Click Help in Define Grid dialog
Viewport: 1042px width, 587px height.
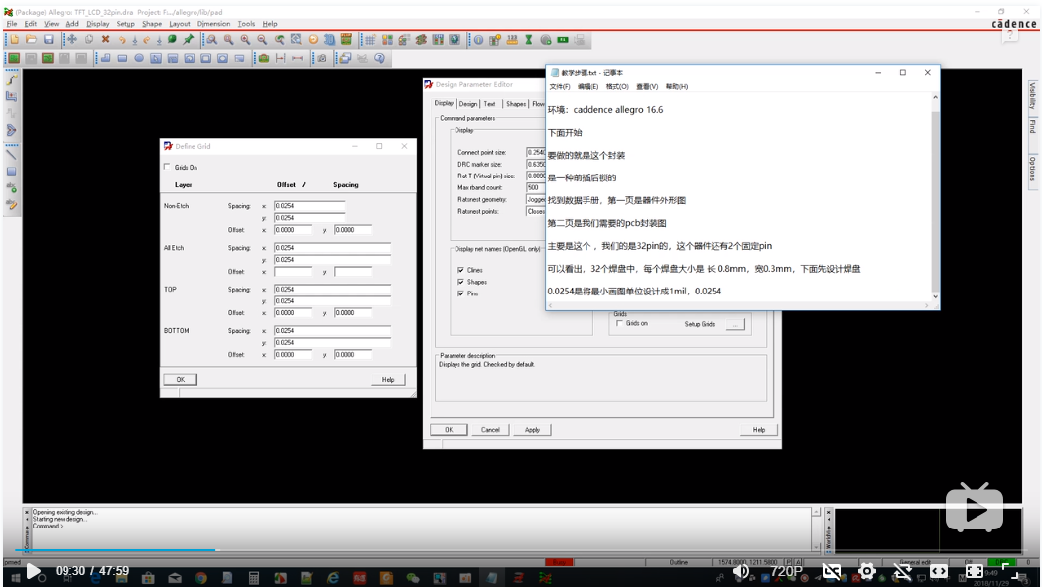[388, 379]
